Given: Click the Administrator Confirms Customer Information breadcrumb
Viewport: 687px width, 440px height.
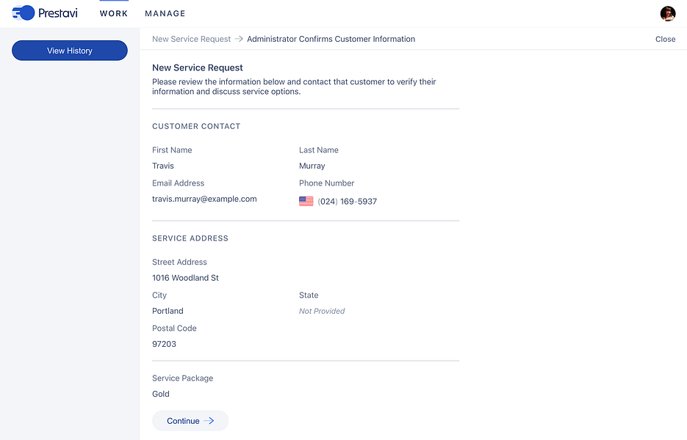Looking at the screenshot, I should pos(331,39).
